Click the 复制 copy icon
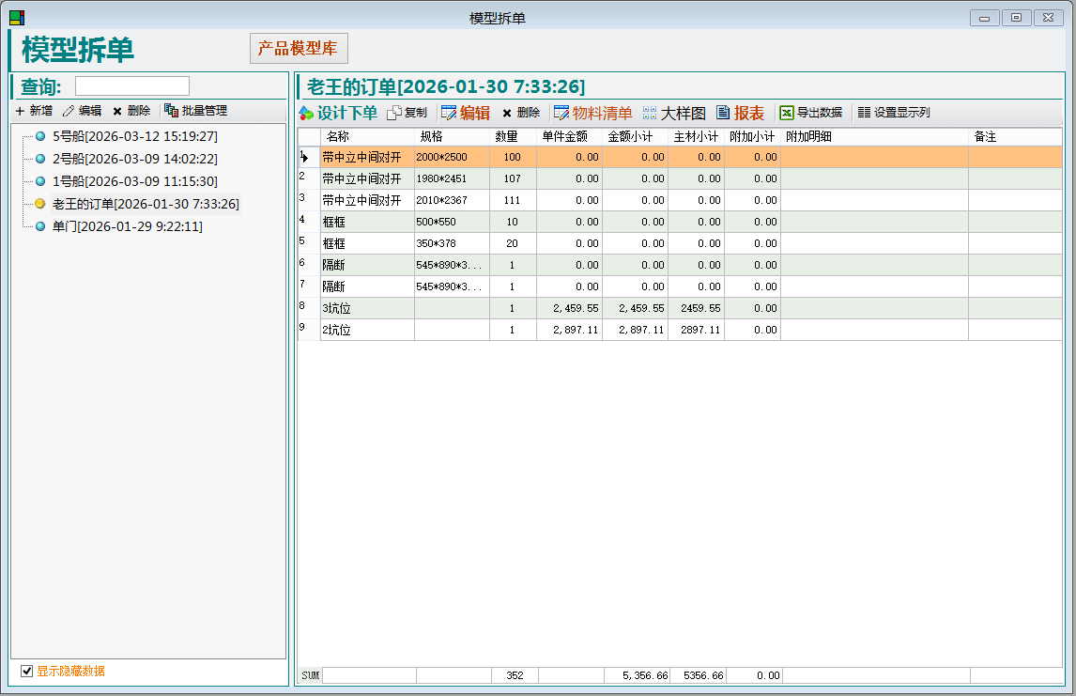Viewport: 1076px width, 696px height. (x=407, y=113)
